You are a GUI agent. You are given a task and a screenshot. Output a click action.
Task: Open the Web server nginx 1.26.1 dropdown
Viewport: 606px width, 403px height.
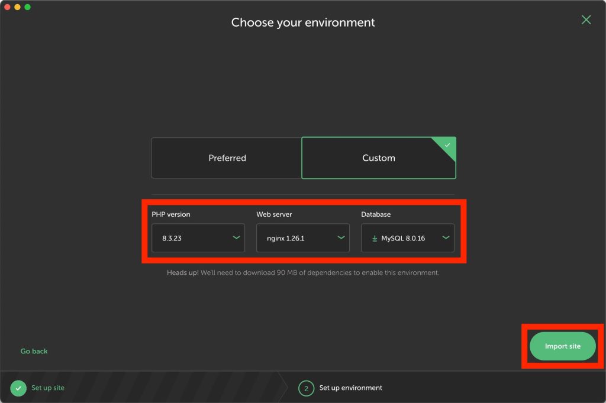click(302, 238)
